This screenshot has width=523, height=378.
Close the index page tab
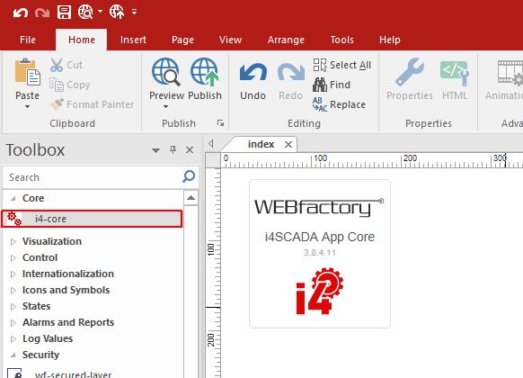tap(288, 144)
